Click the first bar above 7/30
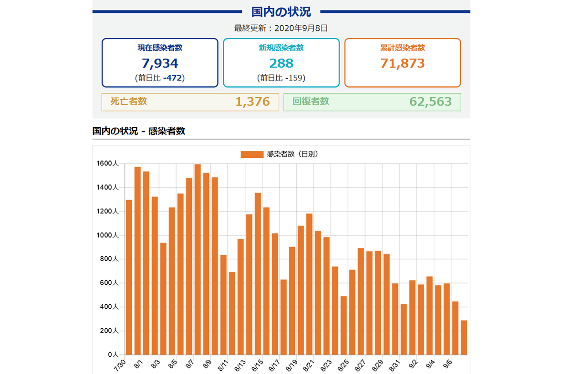This screenshot has width=562, height=374. [129, 277]
